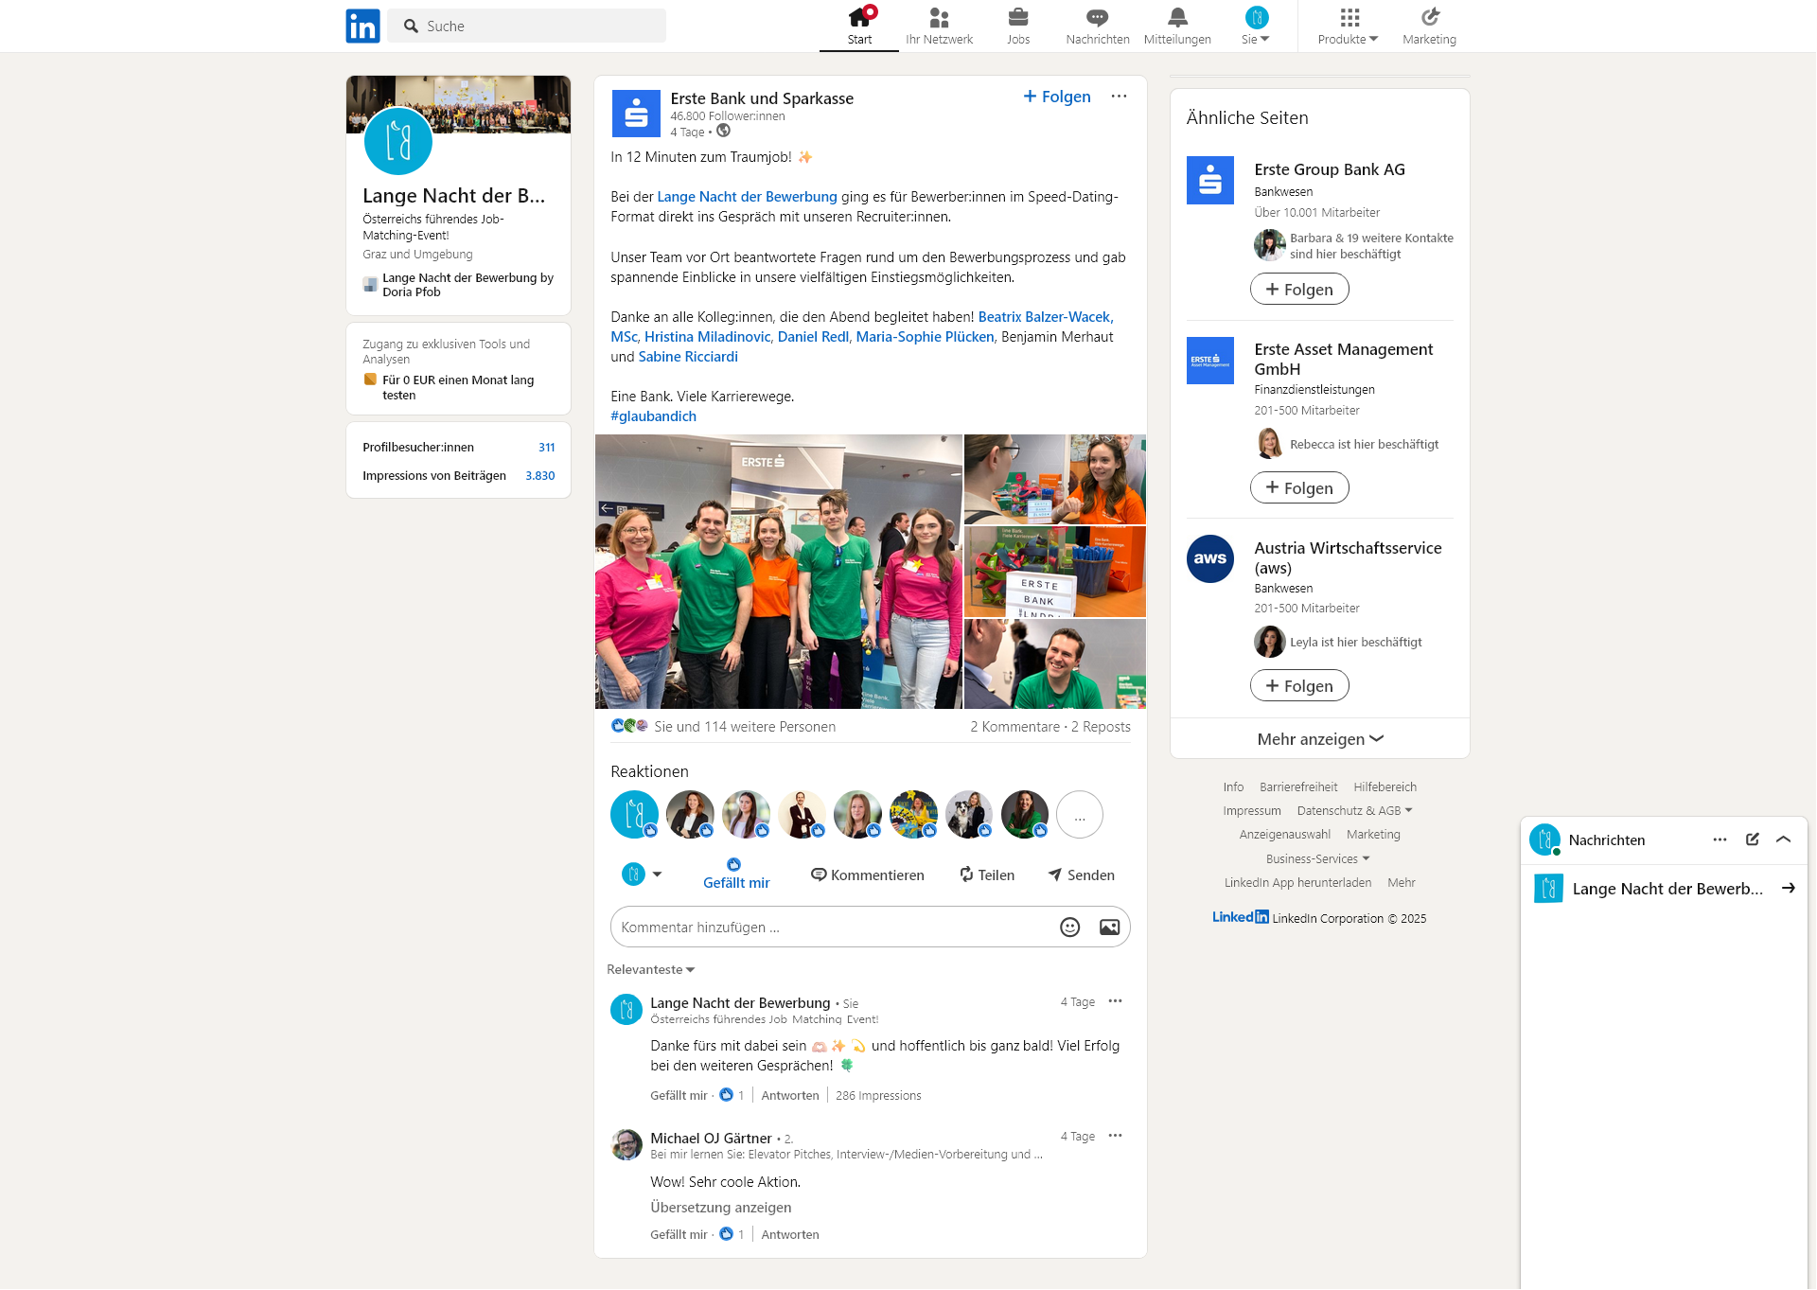Click the Suche search field

click(x=527, y=26)
